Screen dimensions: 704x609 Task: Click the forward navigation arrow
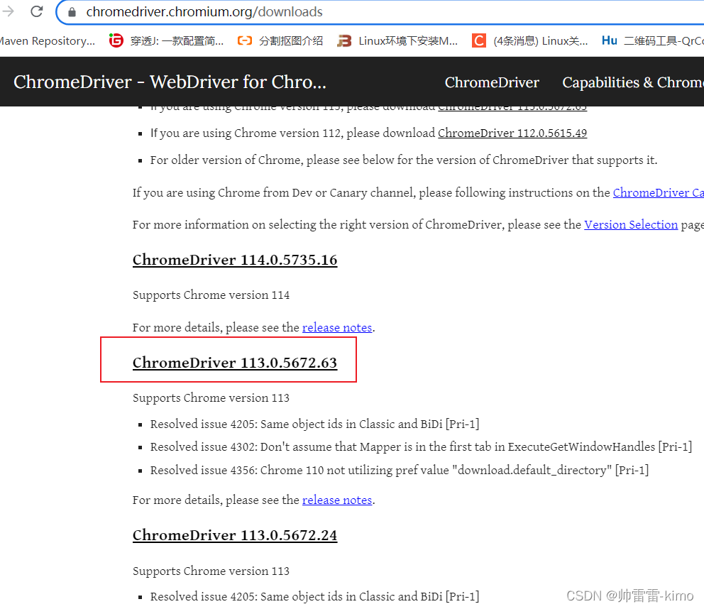(x=8, y=11)
